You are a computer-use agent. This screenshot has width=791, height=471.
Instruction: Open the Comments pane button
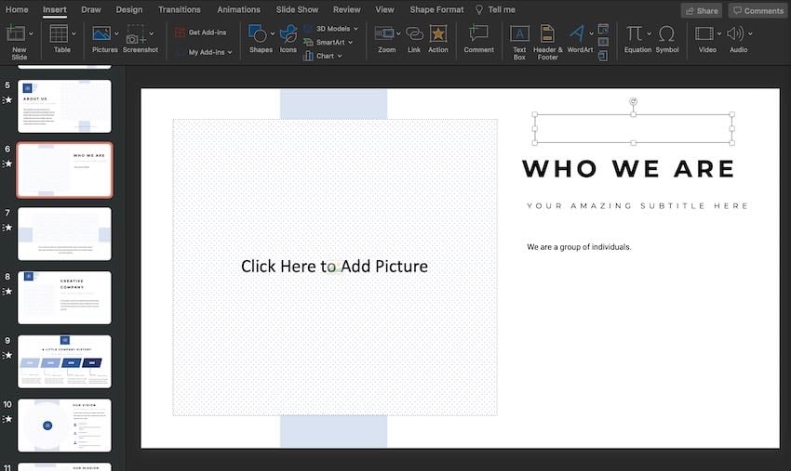point(757,10)
